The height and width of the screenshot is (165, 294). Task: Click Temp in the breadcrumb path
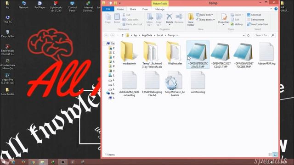tap(171, 35)
